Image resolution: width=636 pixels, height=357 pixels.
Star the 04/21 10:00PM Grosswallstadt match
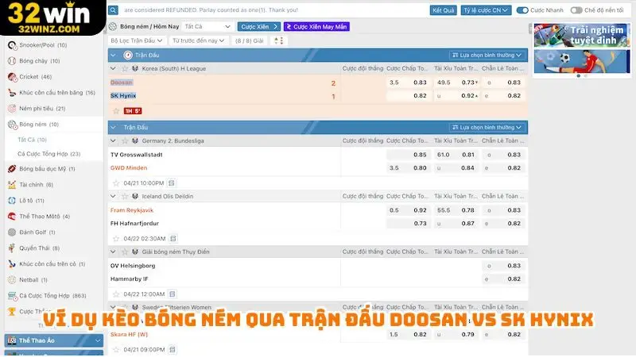tap(116, 183)
